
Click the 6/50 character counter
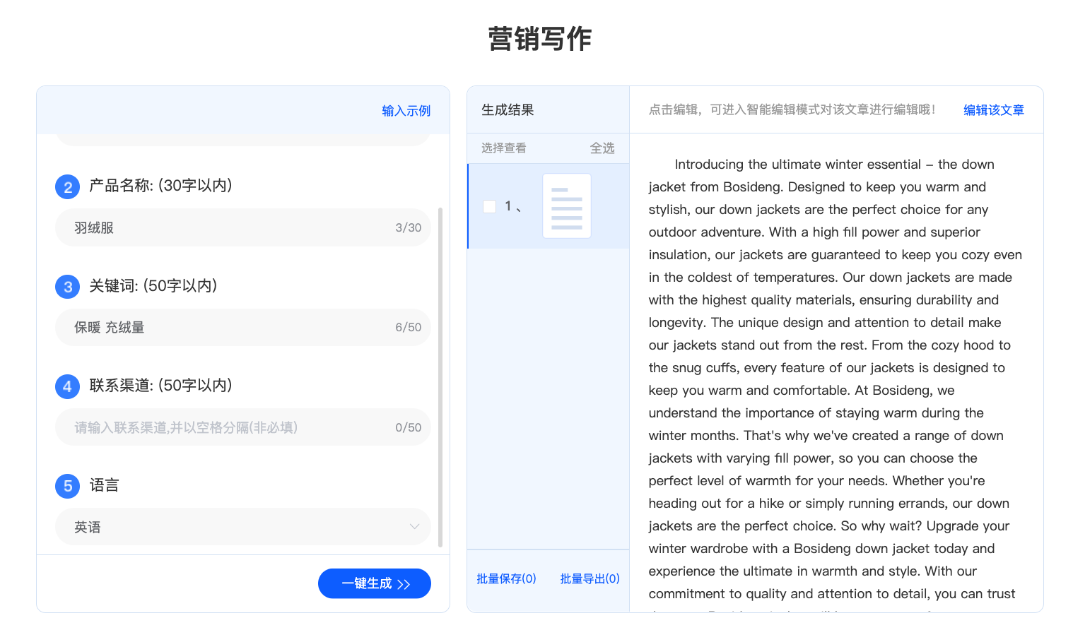409,327
